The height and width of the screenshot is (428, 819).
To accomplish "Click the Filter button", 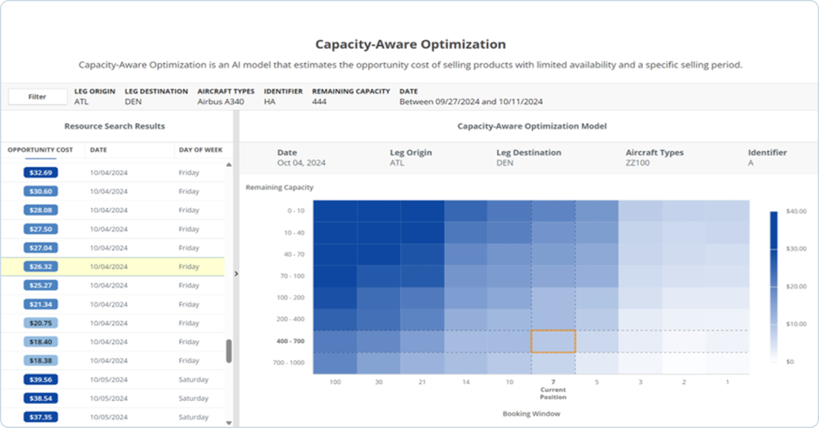I will 37,97.
